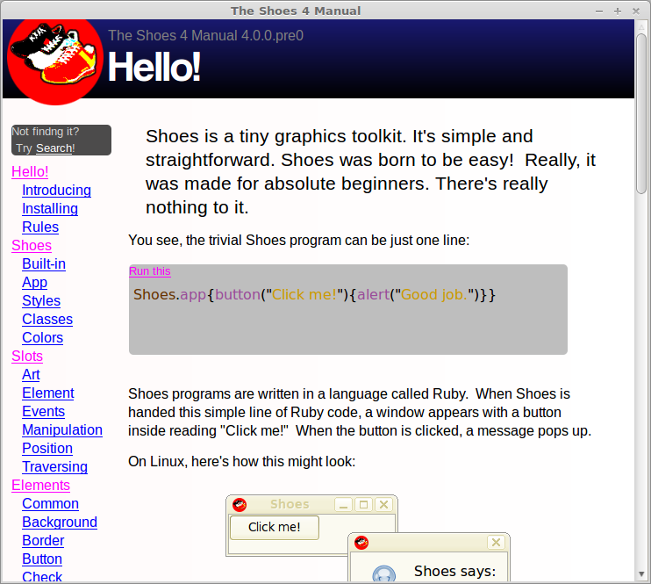
Task: Open the Classes link
Action: coord(47,320)
